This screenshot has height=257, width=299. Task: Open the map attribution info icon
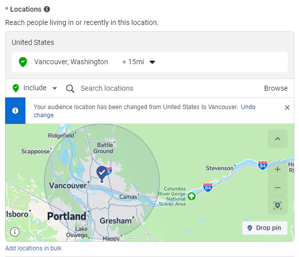pyautogui.click(x=15, y=232)
